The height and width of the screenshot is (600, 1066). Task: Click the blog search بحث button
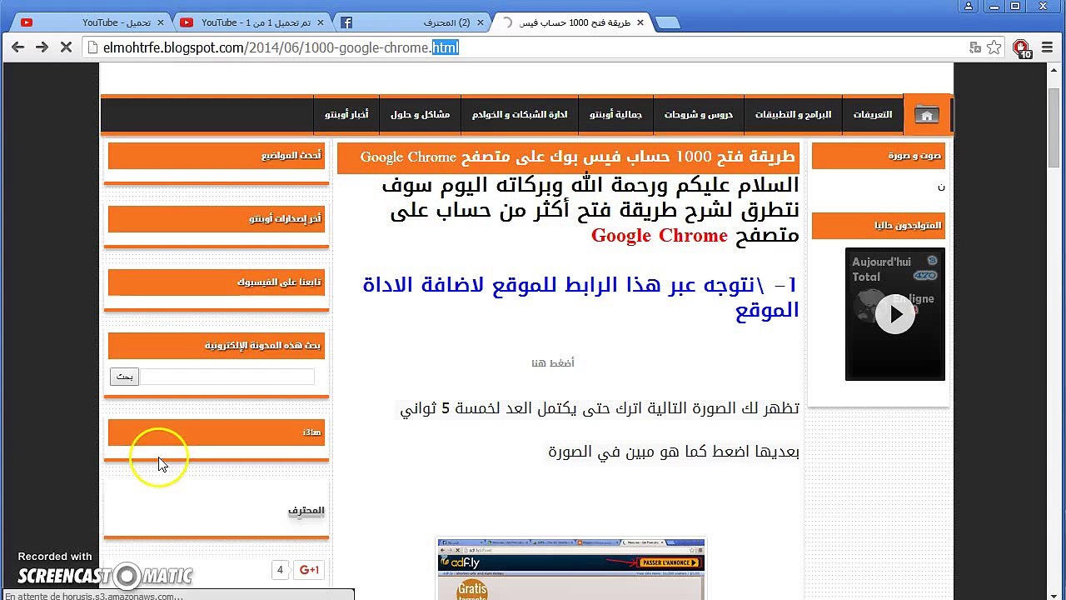coord(124,377)
